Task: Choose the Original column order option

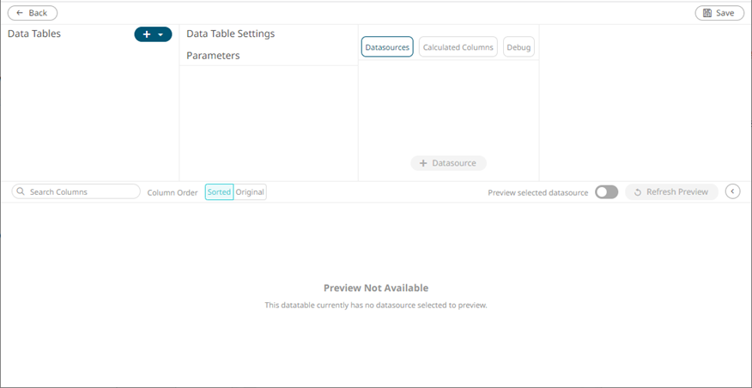Action: pos(251,192)
